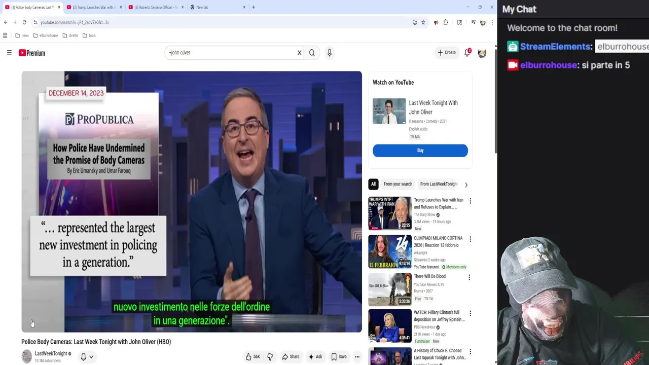The width and height of the screenshot is (649, 365).
Task: Clear the search box text
Action: (299, 53)
